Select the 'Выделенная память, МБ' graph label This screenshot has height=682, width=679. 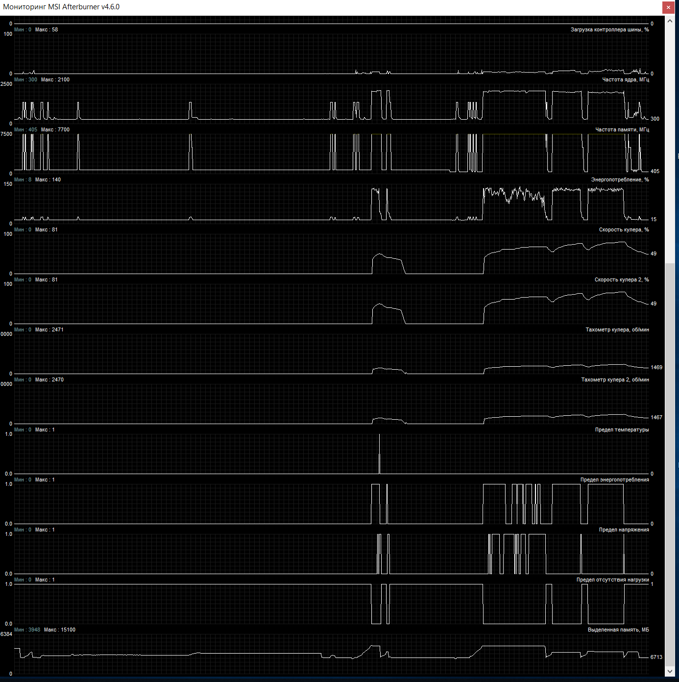point(618,630)
